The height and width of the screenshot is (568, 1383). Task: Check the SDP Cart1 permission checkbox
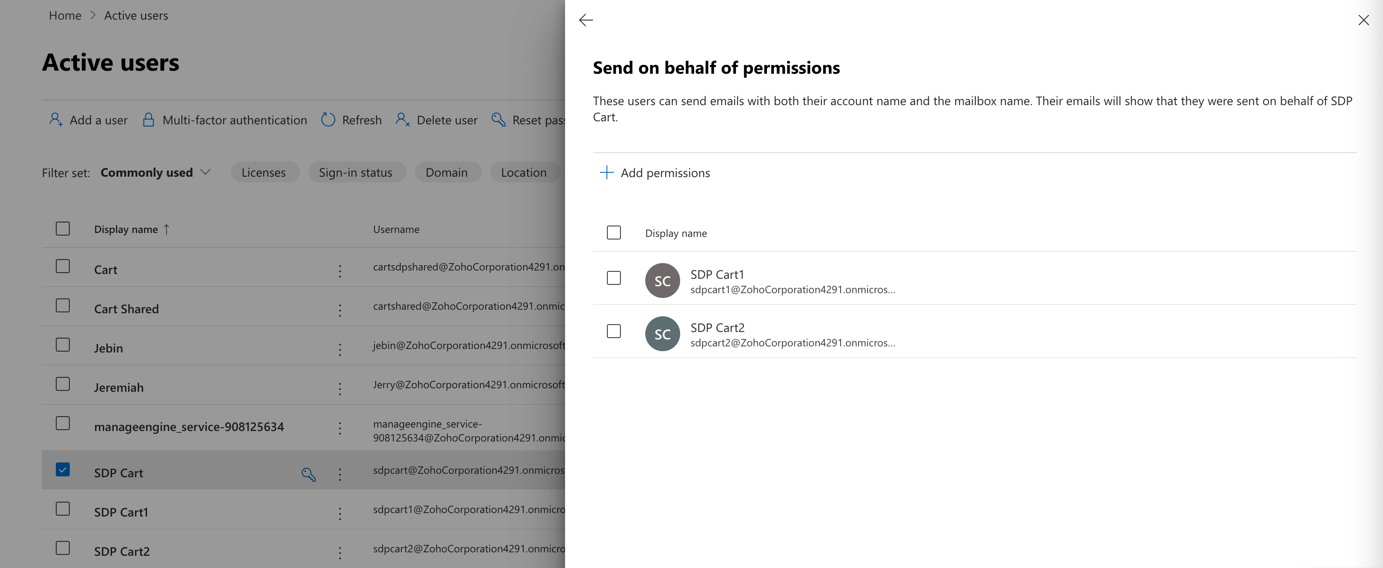[613, 278]
